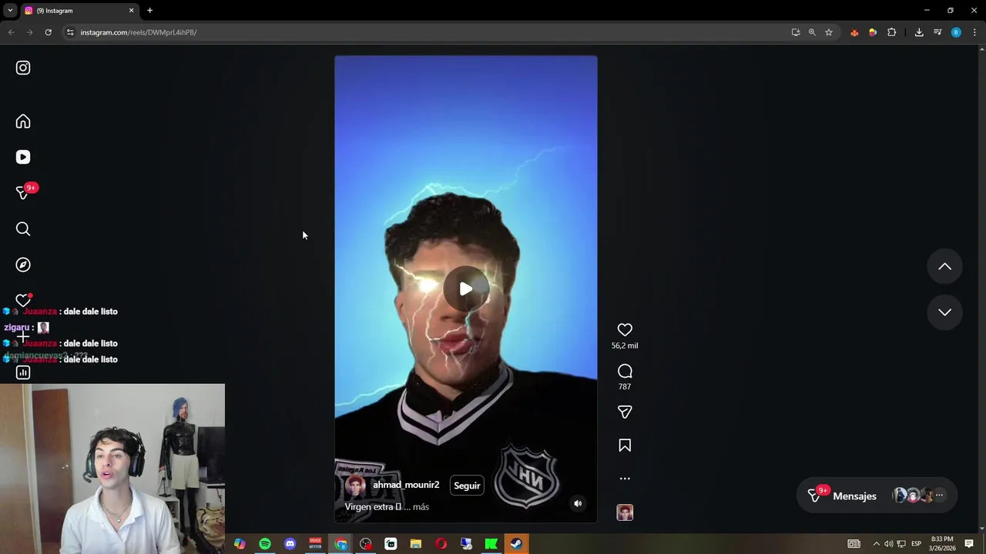This screenshot has height=554, width=986.
Task: Open the 8:33 PM clock and calendar
Action: (x=942, y=544)
